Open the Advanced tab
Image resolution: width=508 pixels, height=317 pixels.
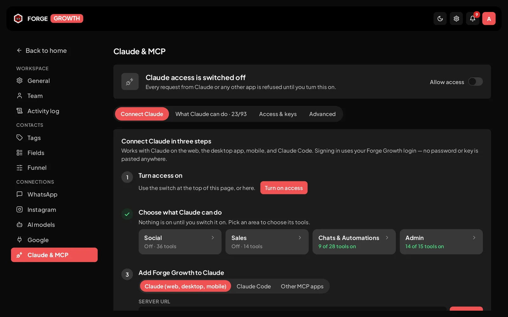click(x=322, y=114)
